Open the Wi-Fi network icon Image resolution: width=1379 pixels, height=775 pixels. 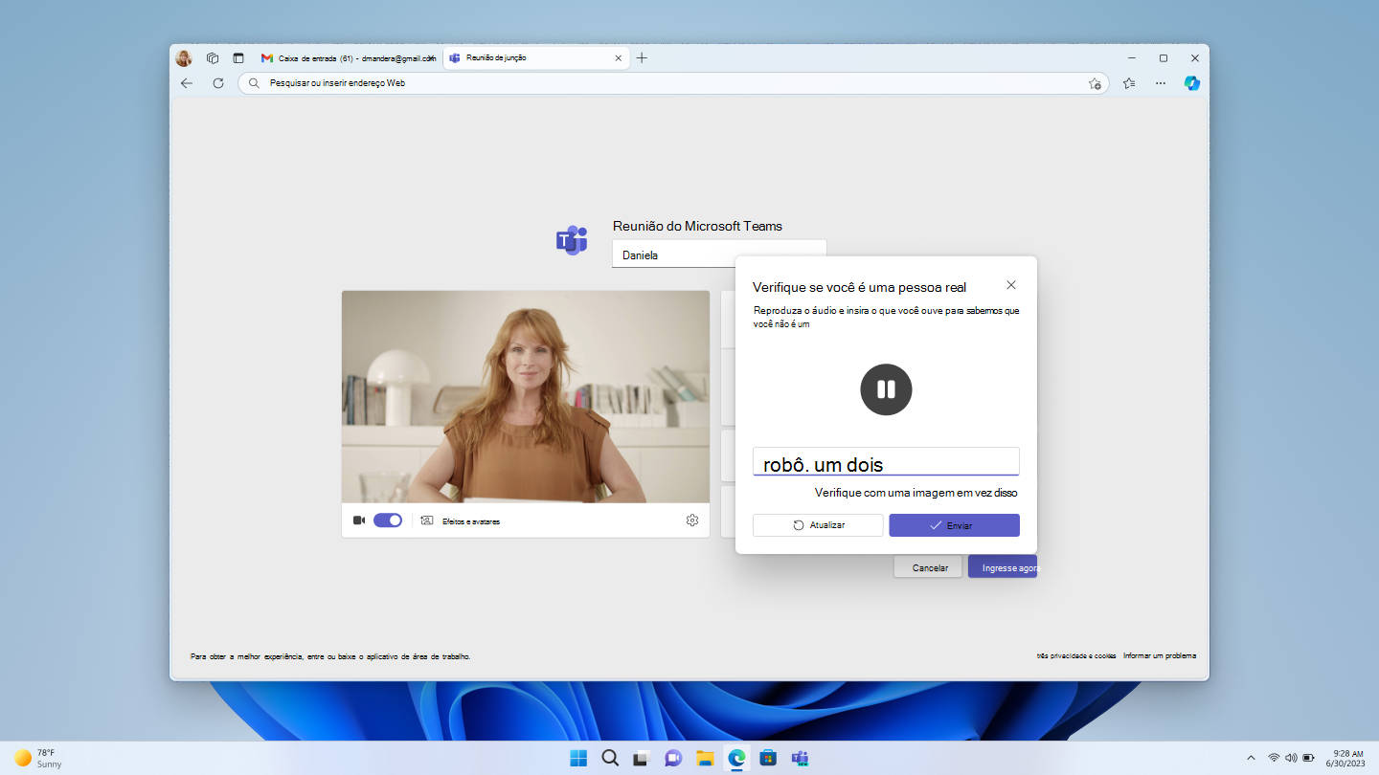click(1274, 758)
